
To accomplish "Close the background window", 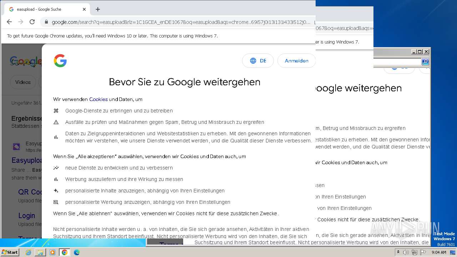I will click(x=426, y=52).
